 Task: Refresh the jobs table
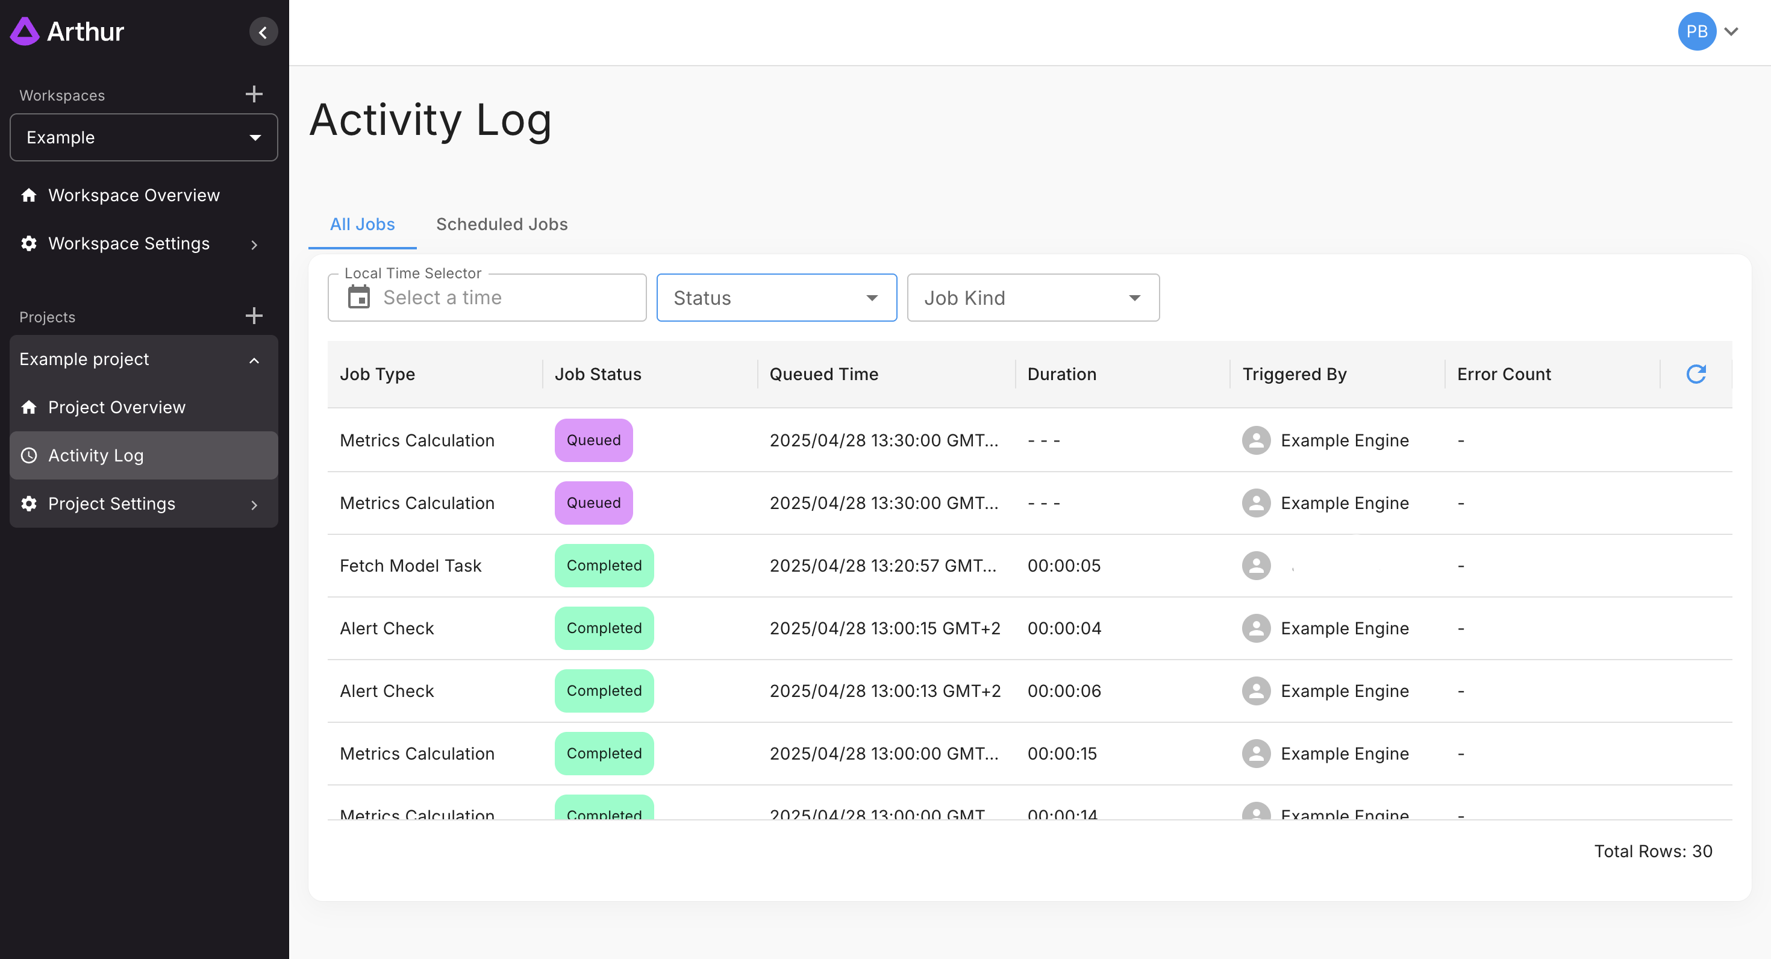[x=1695, y=374]
